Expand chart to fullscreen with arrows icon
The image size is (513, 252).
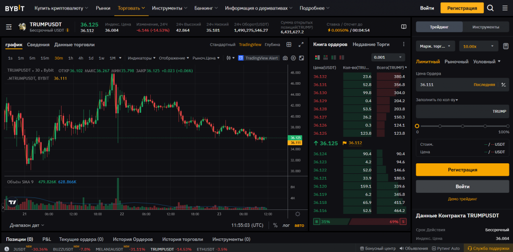pos(301,45)
